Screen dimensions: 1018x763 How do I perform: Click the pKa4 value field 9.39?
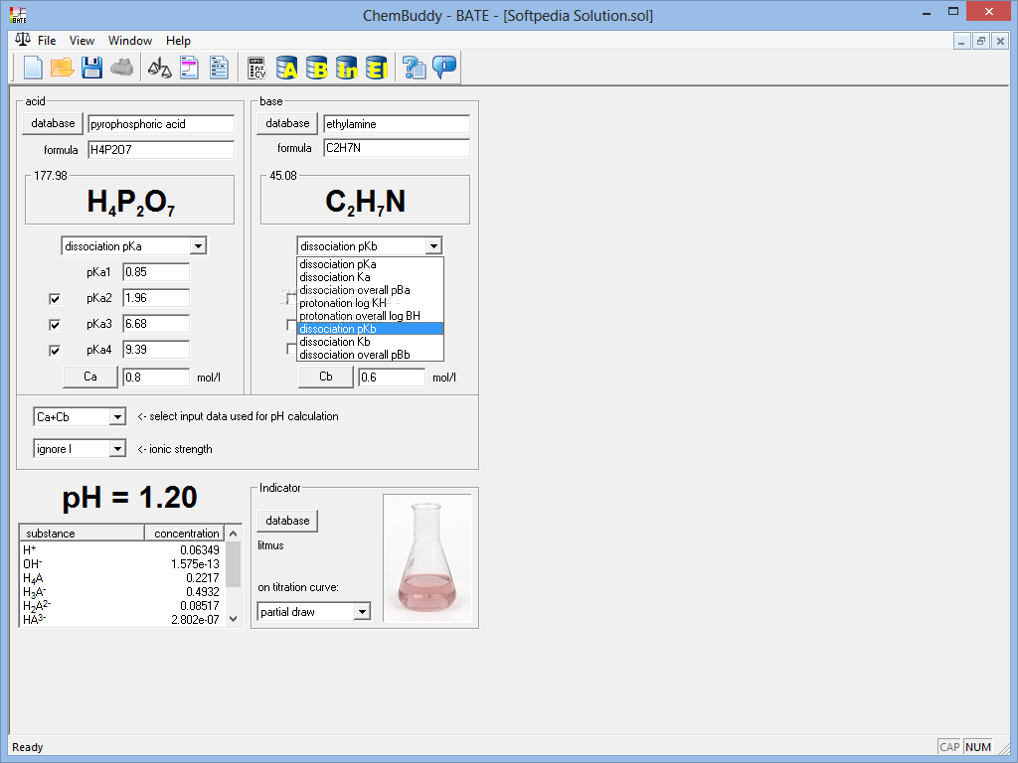(x=156, y=350)
